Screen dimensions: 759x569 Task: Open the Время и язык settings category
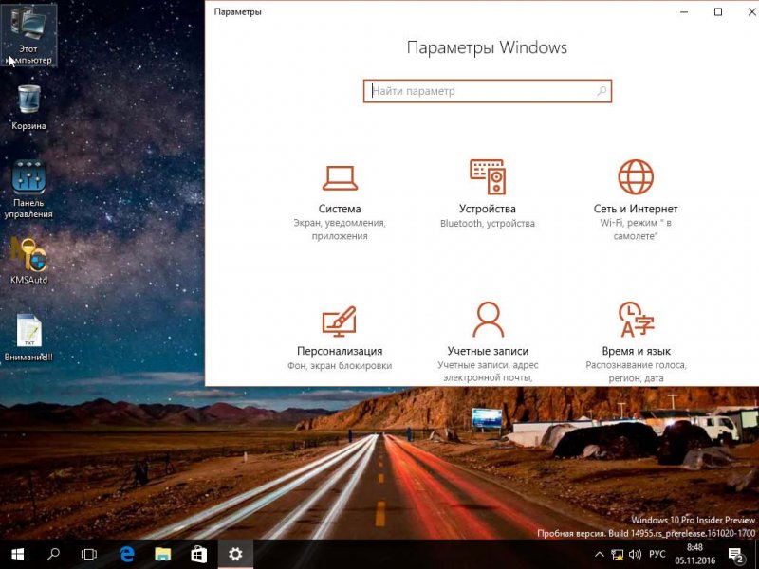point(636,342)
